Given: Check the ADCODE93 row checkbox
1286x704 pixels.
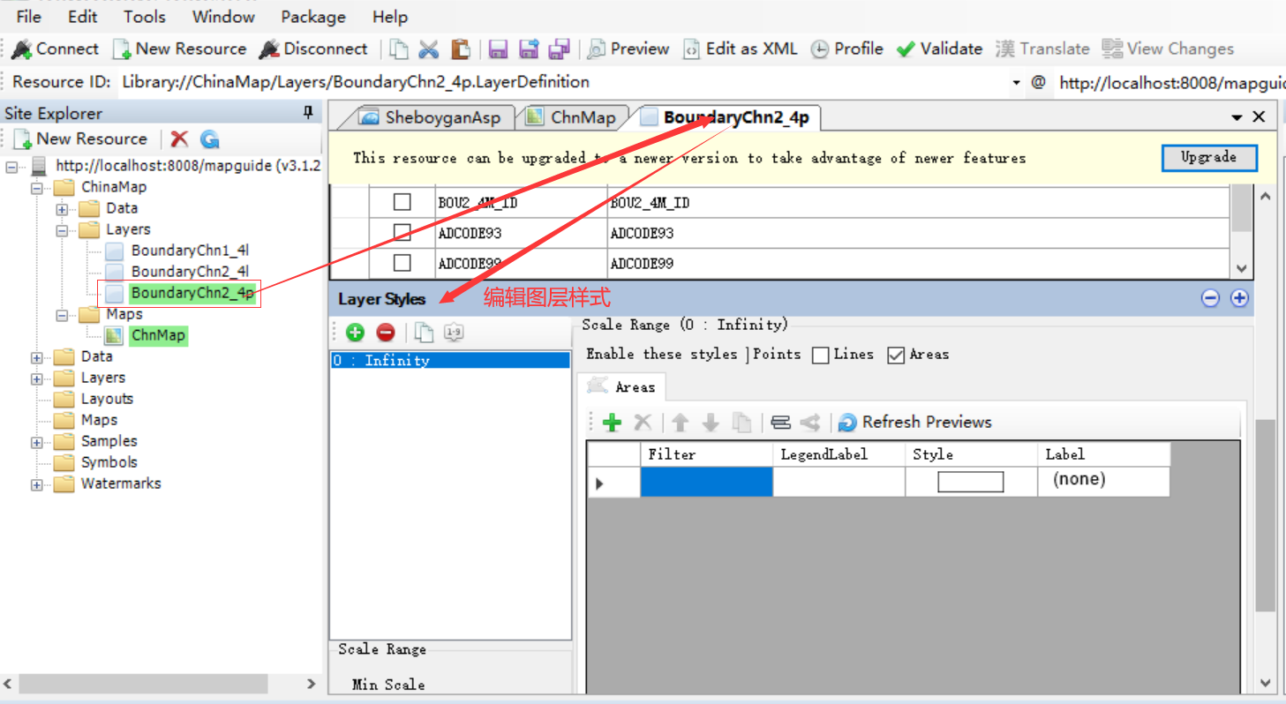Looking at the screenshot, I should point(402,233).
